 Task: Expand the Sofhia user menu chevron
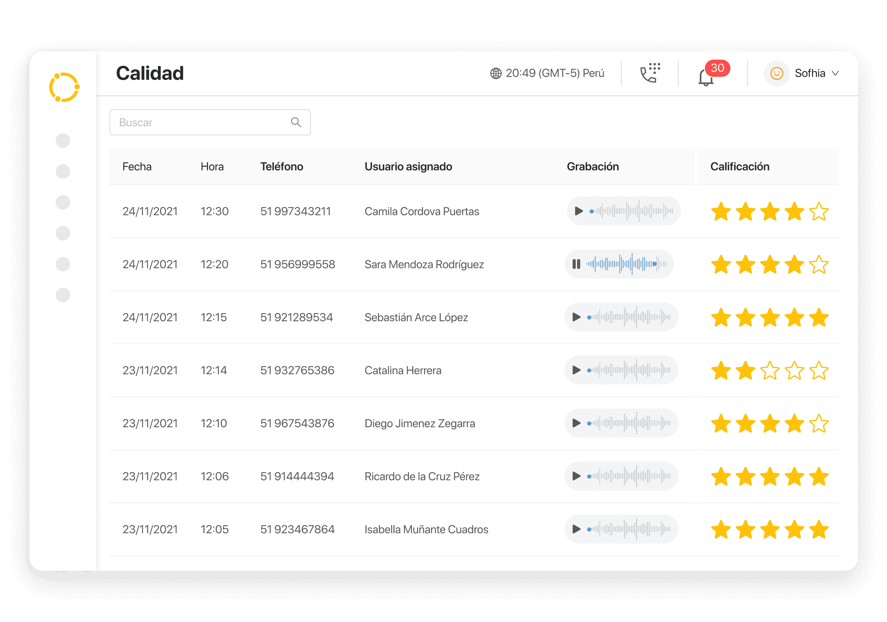point(835,73)
